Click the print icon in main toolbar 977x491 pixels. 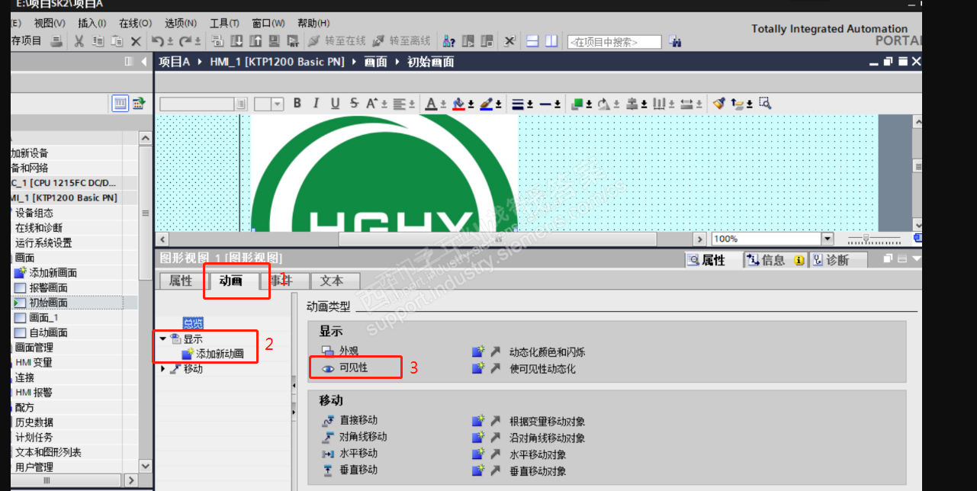click(56, 41)
